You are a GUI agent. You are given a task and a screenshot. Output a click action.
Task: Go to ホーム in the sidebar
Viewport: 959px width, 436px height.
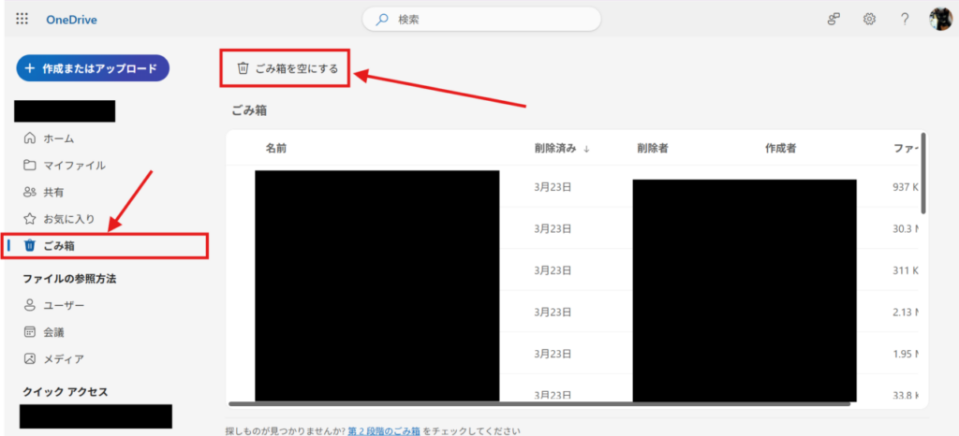coord(58,138)
